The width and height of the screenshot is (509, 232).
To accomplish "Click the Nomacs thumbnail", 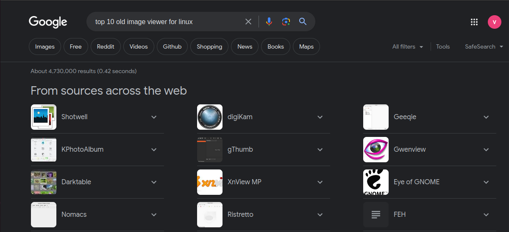I will pos(44,215).
